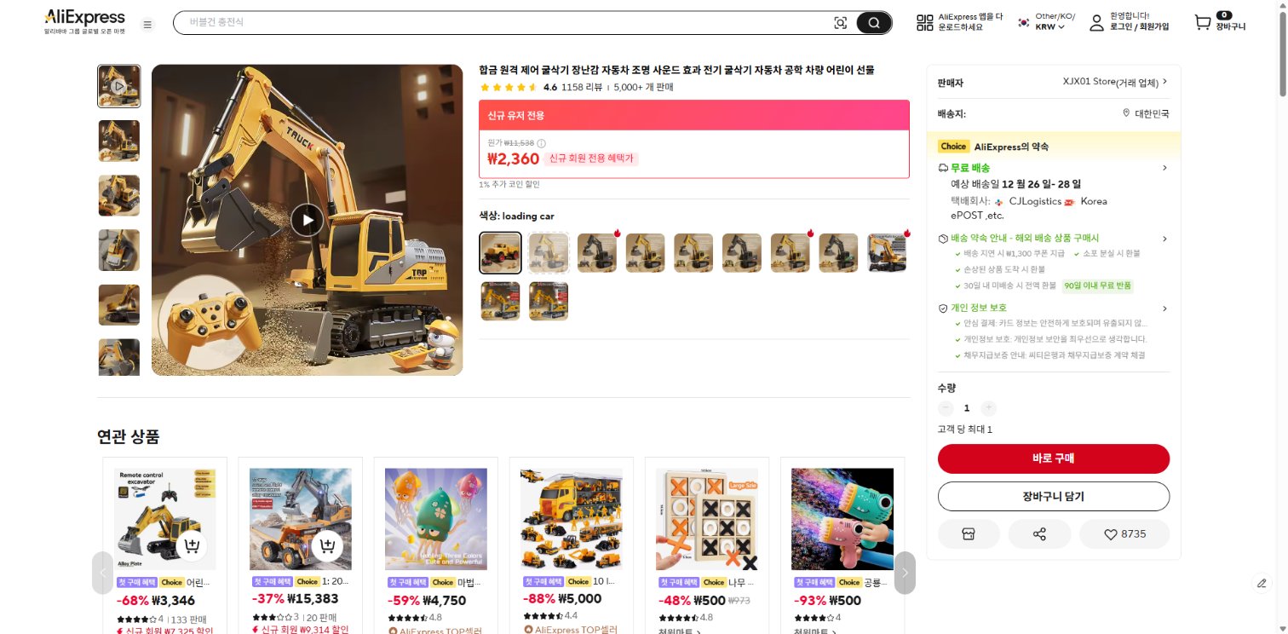
Task: Click the share icon button
Action: [1039, 534]
